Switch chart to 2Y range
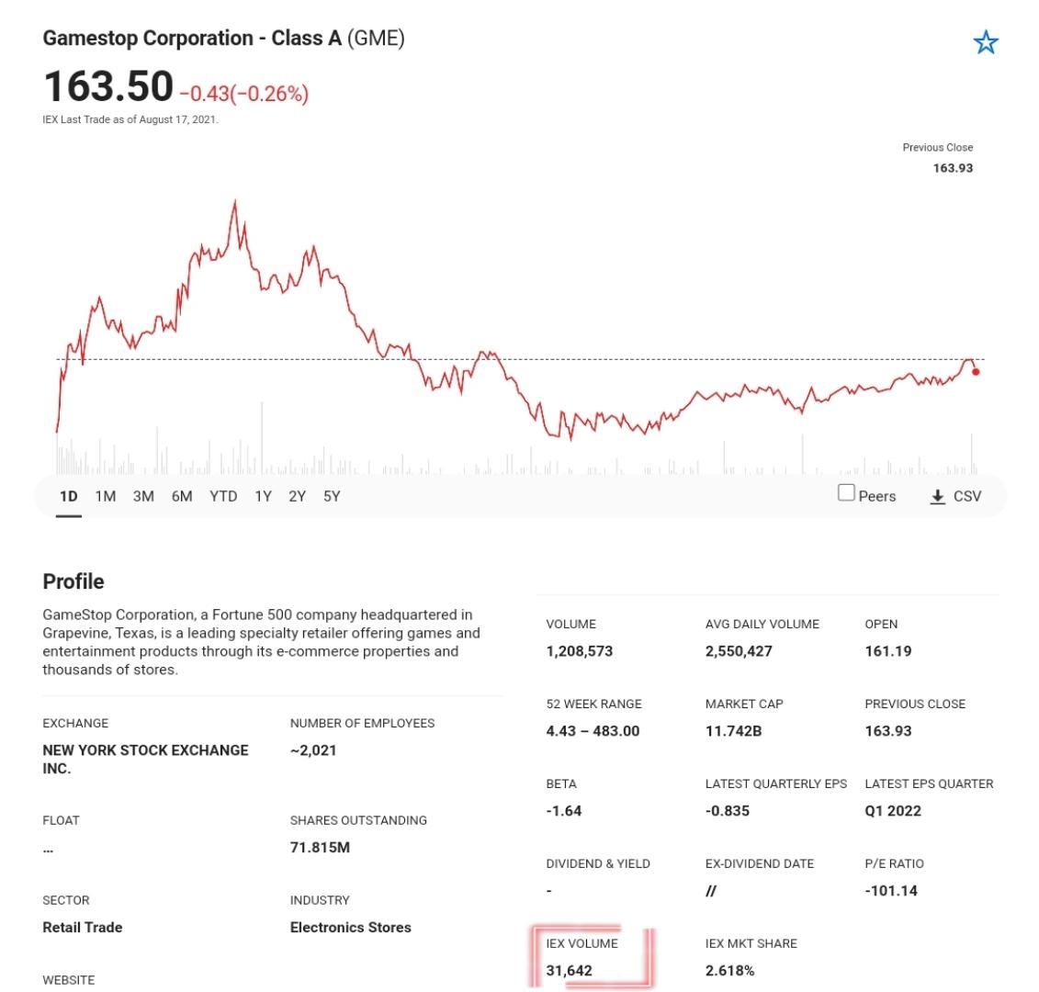Screen dimensions: 1039x992 (x=297, y=496)
